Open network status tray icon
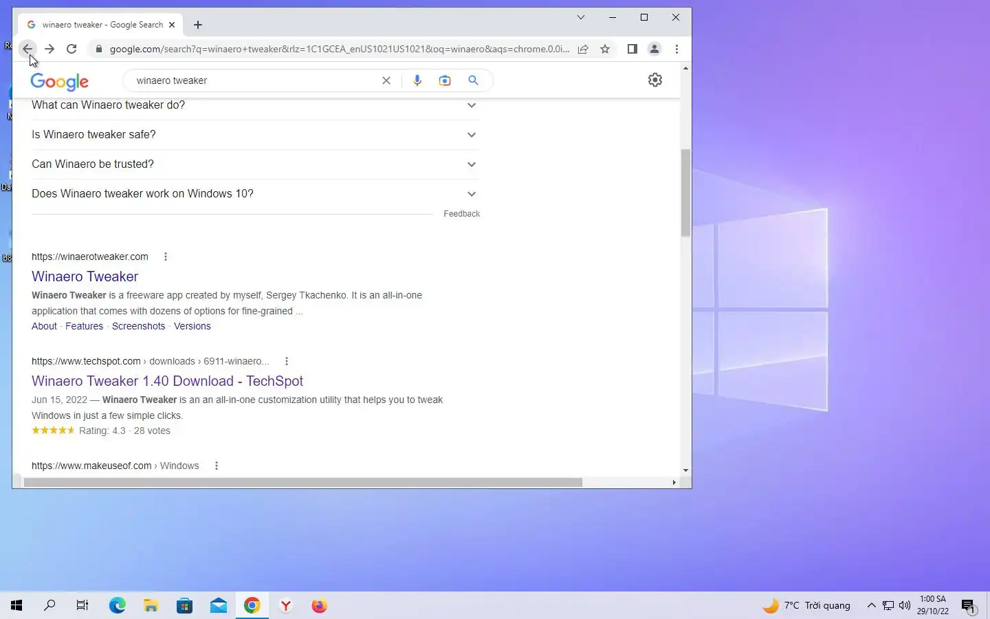990x619 pixels. (x=888, y=605)
